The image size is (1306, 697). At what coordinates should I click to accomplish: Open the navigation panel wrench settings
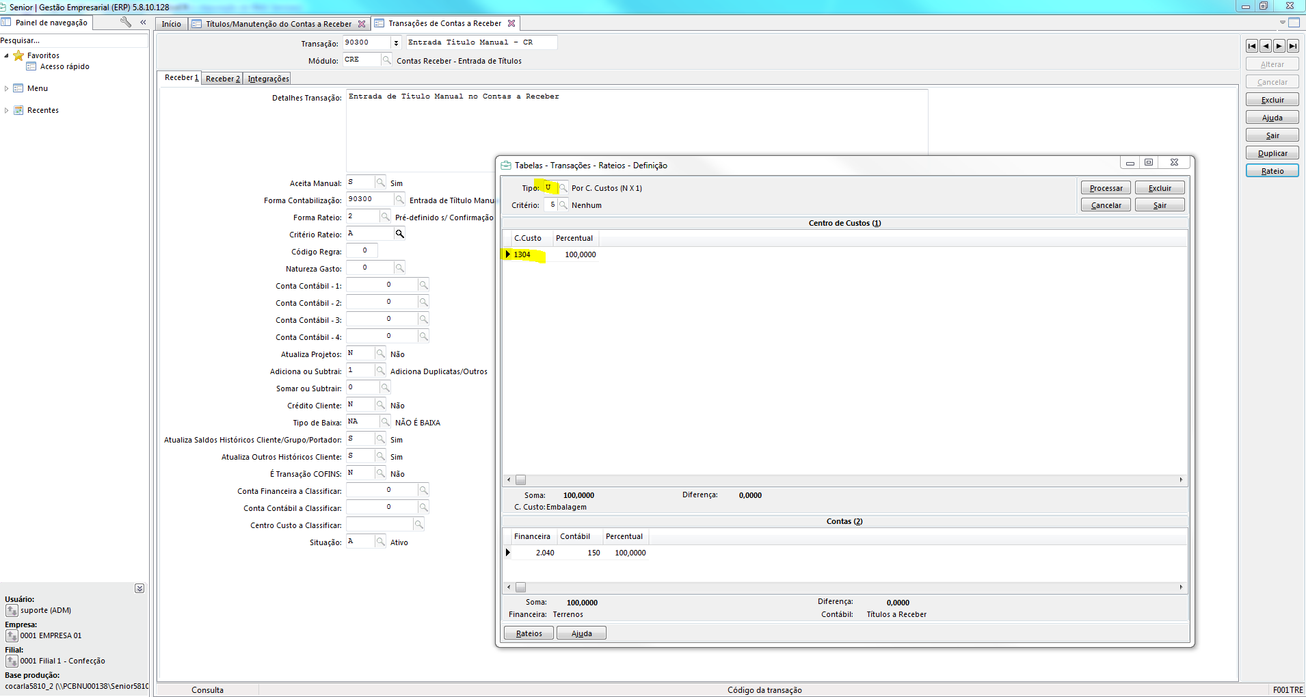pos(125,23)
